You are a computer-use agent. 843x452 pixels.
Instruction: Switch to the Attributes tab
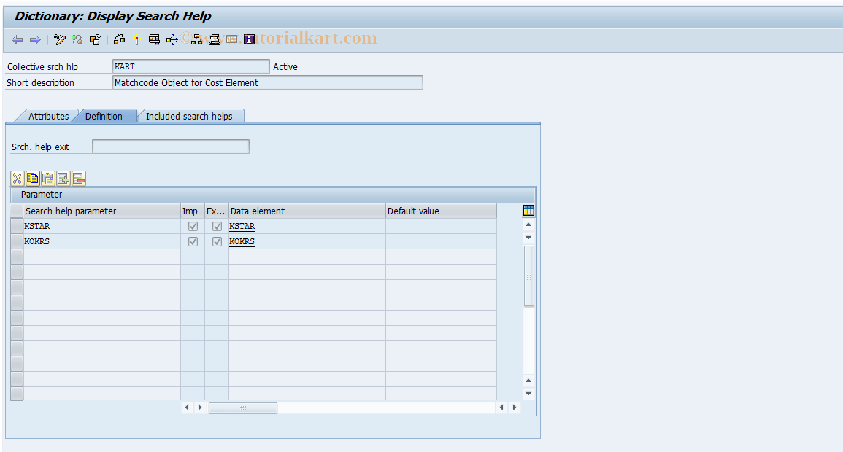pos(48,115)
